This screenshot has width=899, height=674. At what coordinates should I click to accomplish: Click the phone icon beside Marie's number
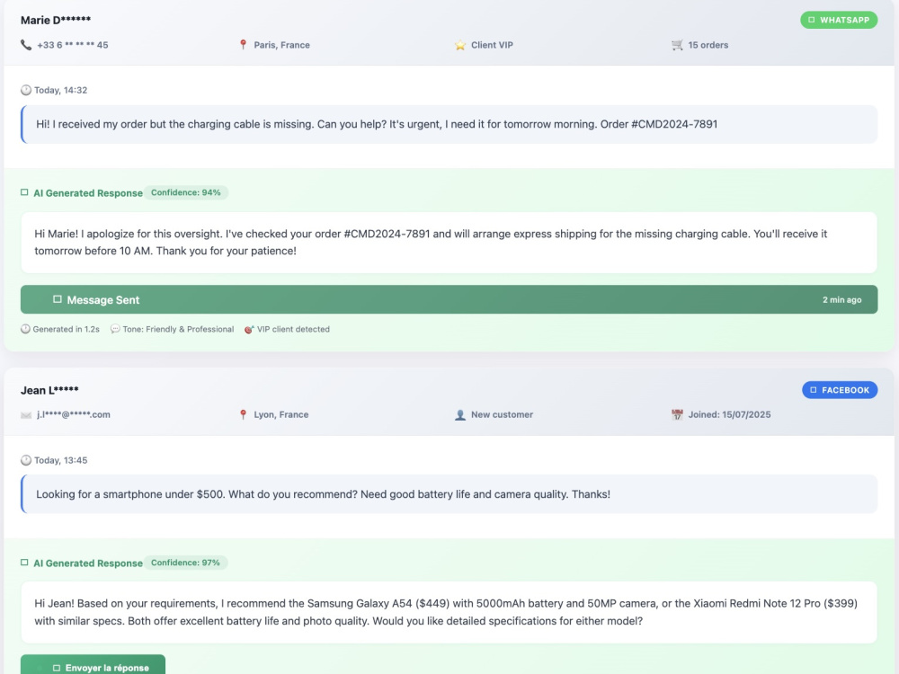pos(26,45)
